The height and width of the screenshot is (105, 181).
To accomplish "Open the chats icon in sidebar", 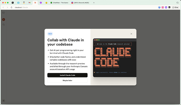I will [4, 24].
